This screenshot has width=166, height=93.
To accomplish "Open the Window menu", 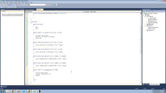I will [27, 3].
